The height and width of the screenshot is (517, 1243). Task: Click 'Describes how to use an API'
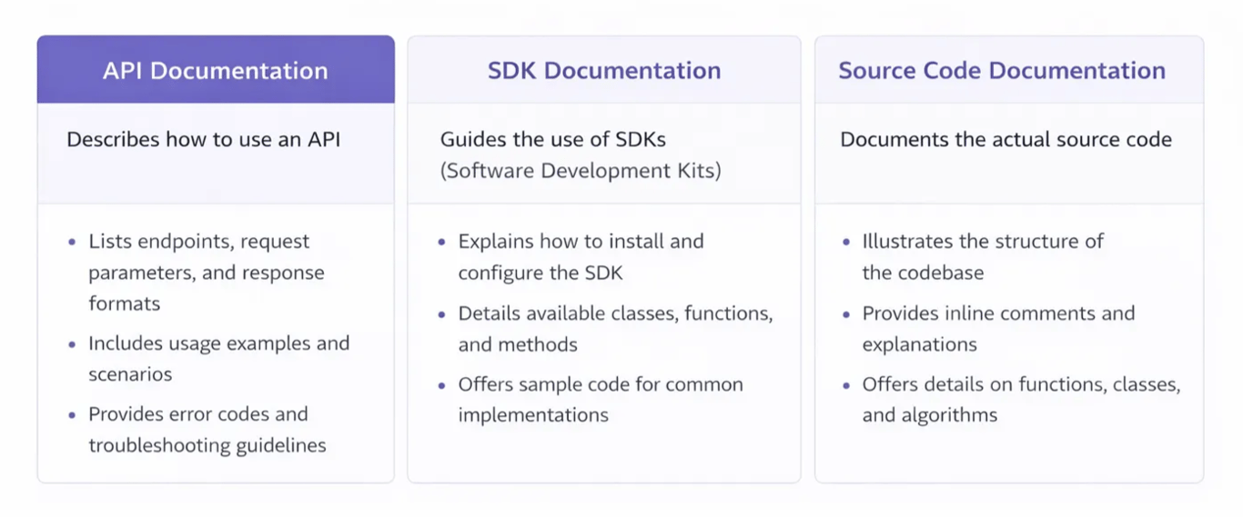click(204, 140)
